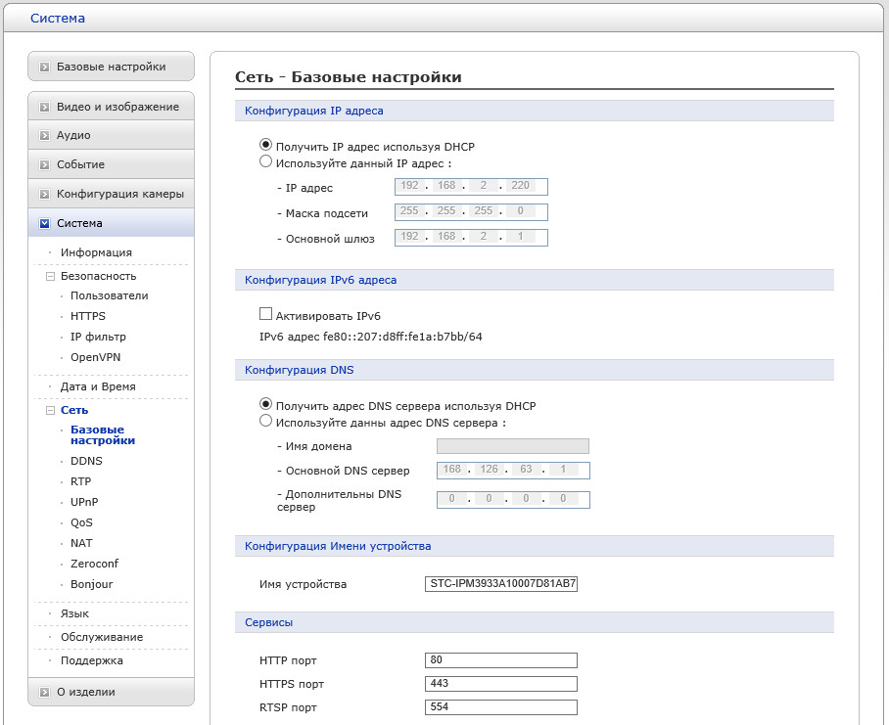Viewport: 889px width, 725px height.
Task: Go to Дата и Время settings
Action: [98, 386]
